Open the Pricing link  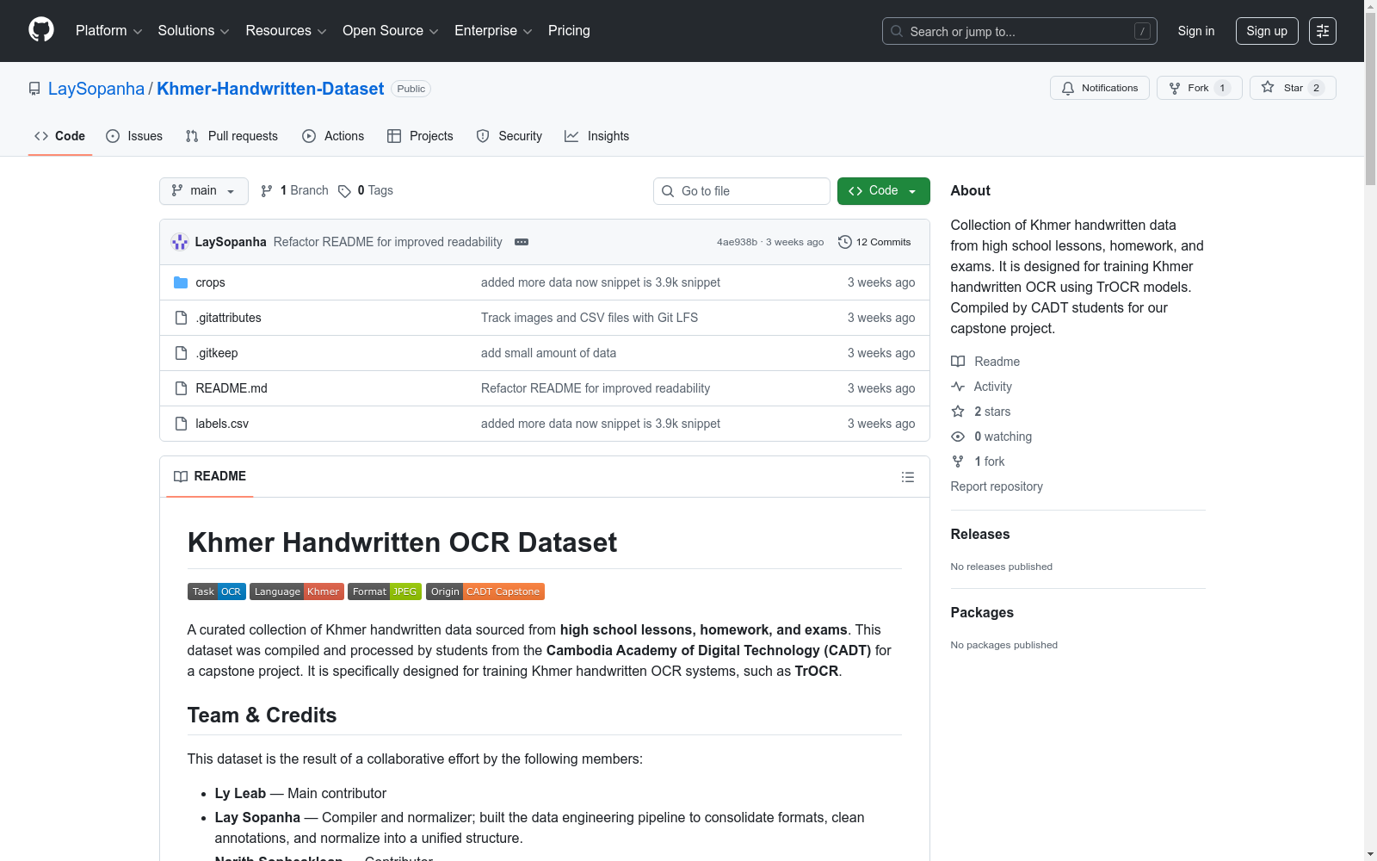tap(569, 31)
